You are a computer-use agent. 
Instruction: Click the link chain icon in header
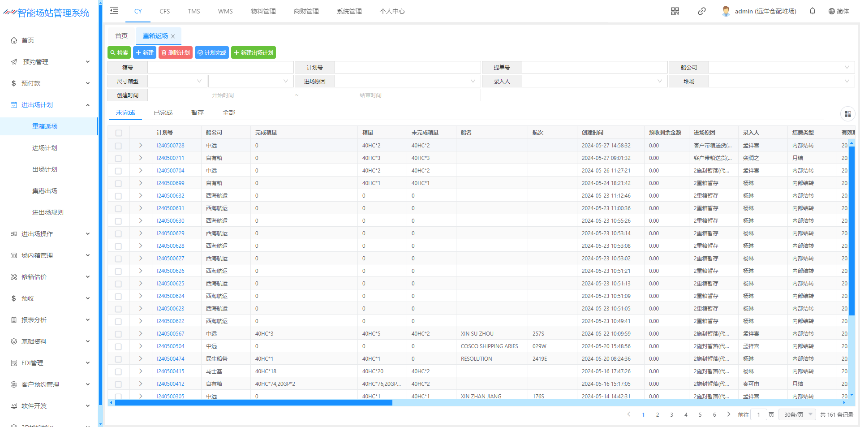702,11
